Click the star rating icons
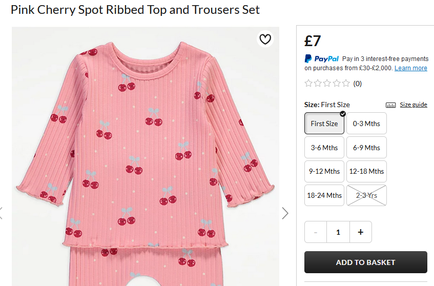 [327, 83]
